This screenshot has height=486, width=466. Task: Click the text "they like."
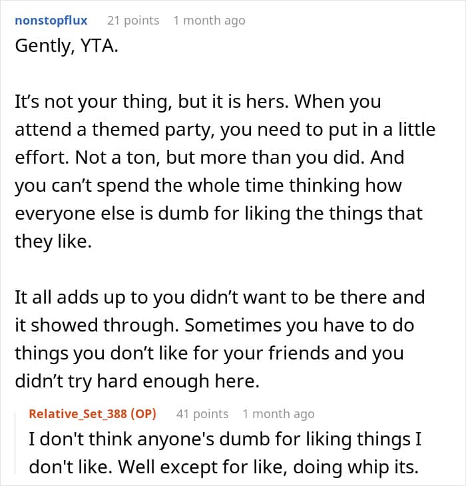(53, 242)
